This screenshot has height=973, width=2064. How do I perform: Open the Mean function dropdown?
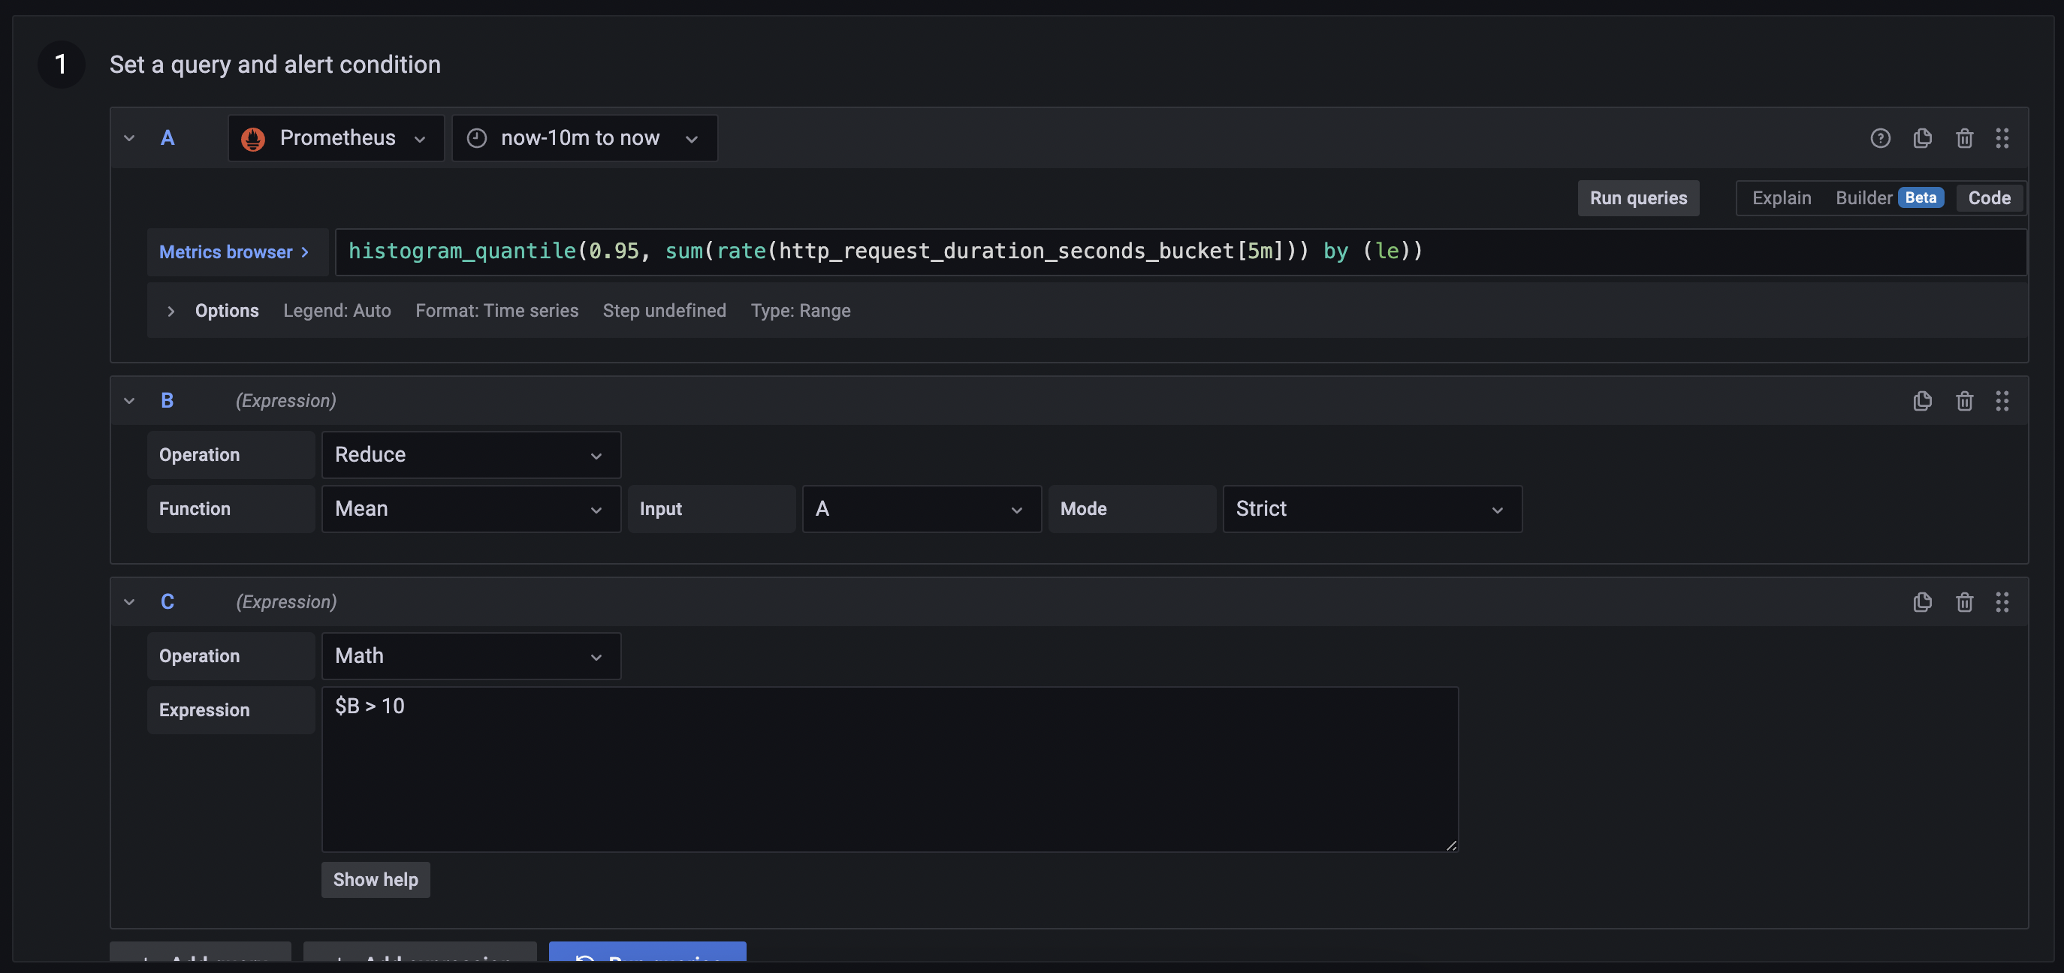click(470, 508)
